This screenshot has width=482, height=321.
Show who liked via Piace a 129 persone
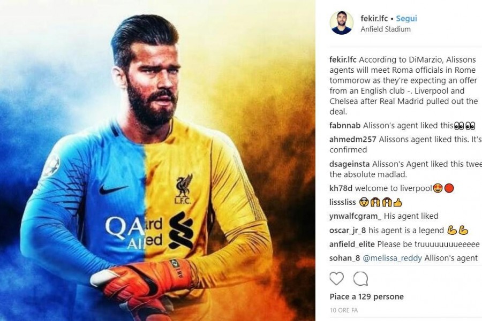click(x=366, y=297)
